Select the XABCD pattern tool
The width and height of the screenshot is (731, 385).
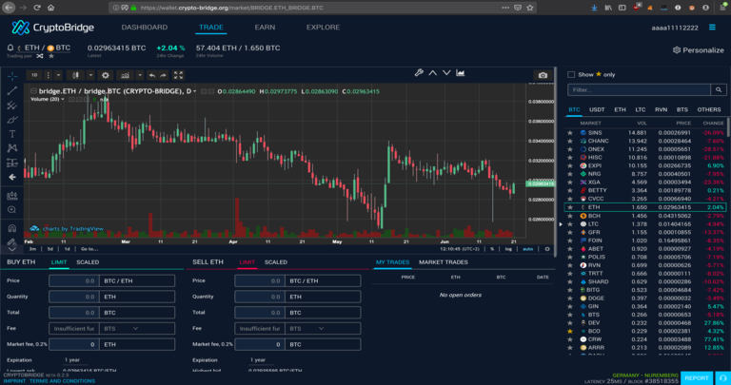12,148
